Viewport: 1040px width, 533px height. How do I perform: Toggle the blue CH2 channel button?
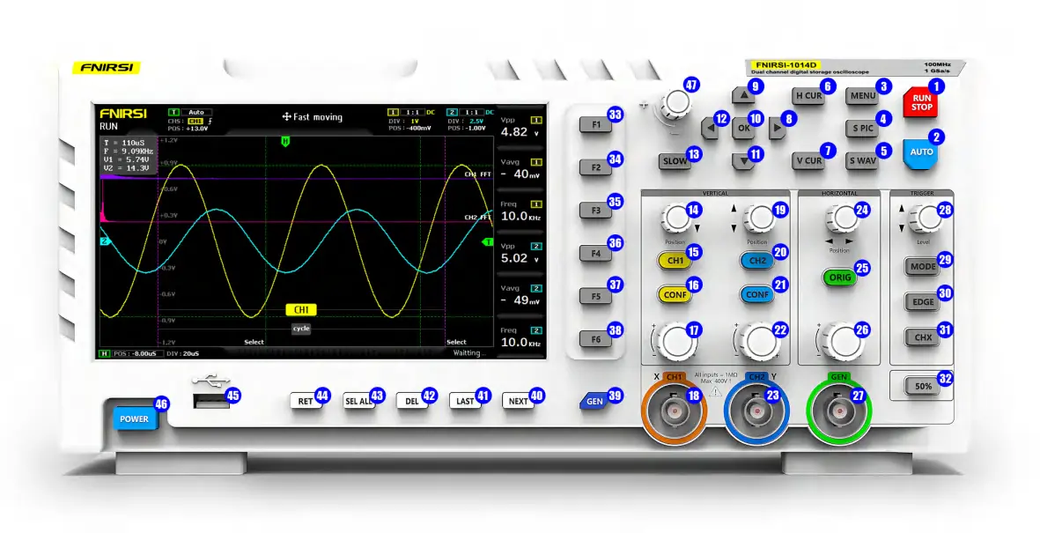click(756, 261)
